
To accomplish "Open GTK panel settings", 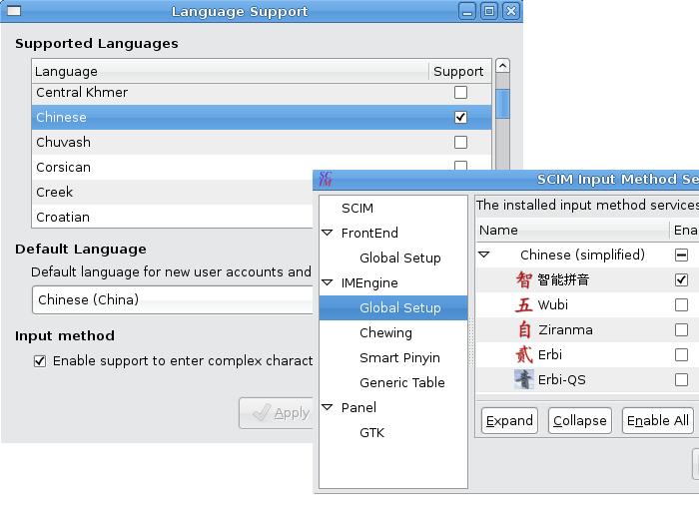I will pos(371,432).
